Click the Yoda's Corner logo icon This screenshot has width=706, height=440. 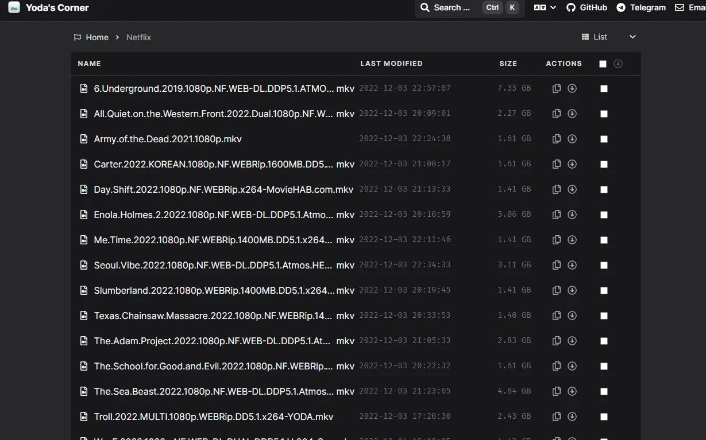(14, 7)
